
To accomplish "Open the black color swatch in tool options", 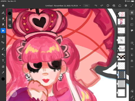I will 10,14.
